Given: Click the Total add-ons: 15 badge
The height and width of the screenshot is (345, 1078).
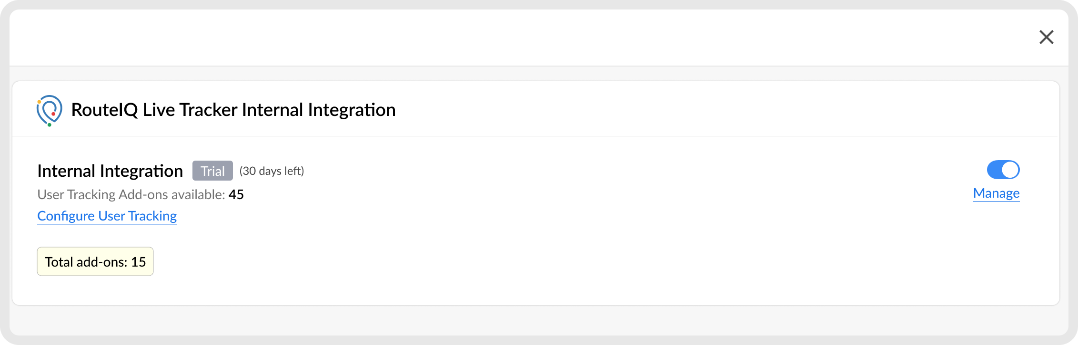Looking at the screenshot, I should (95, 261).
